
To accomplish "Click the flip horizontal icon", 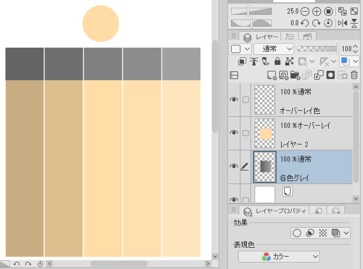I will point(343,24).
